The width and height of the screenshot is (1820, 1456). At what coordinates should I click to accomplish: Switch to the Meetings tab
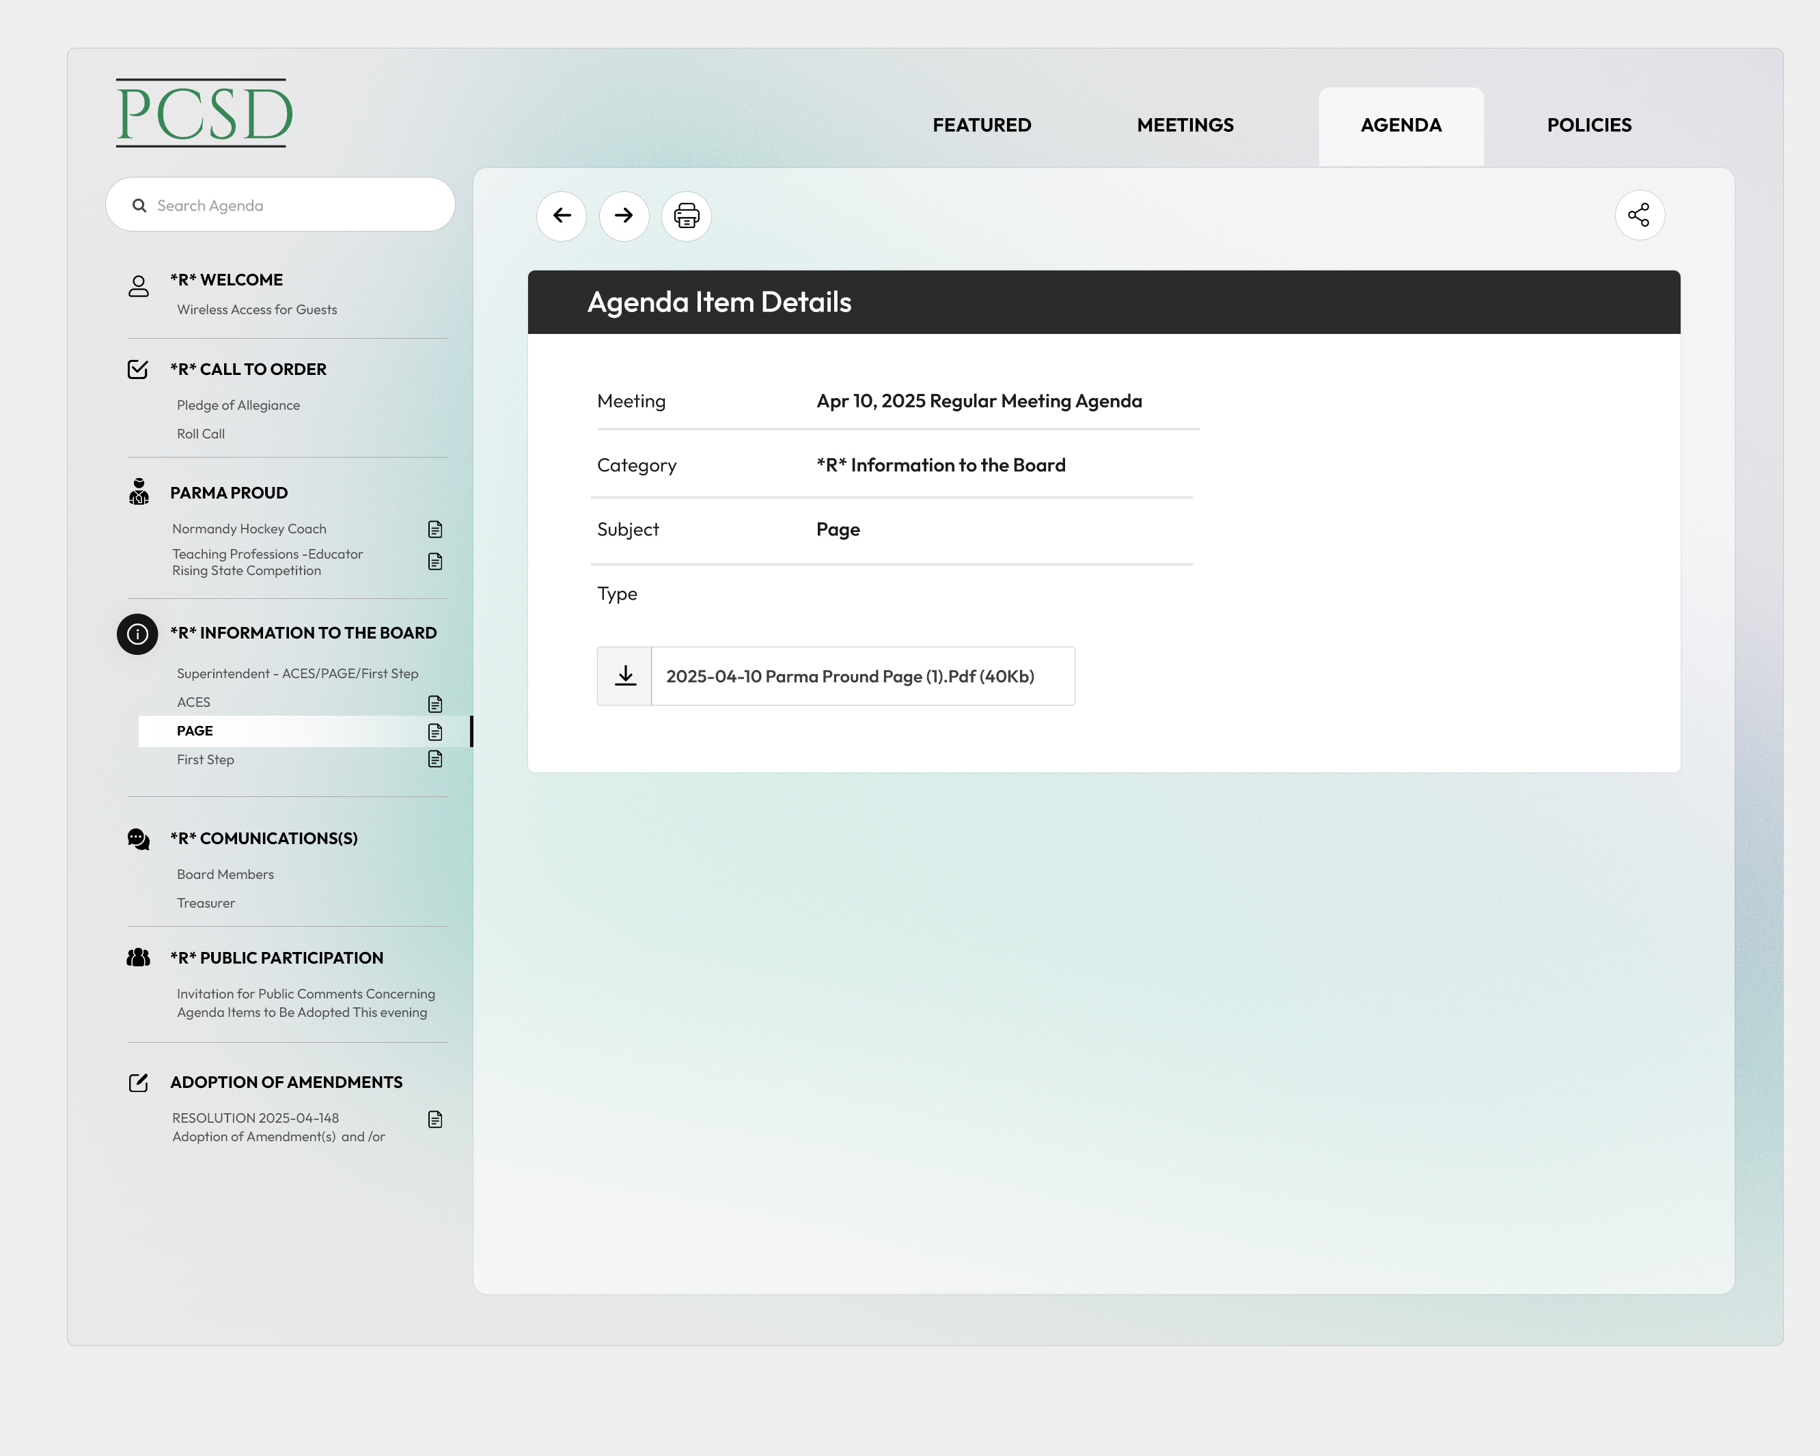click(1185, 125)
